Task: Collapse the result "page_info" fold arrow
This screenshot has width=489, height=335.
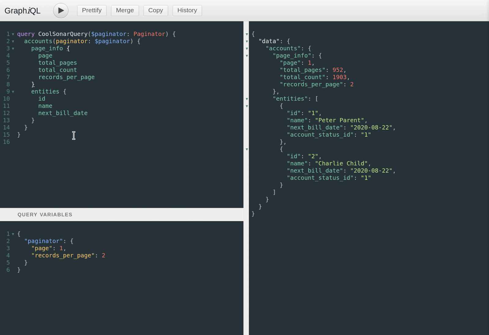Action: click(x=247, y=56)
